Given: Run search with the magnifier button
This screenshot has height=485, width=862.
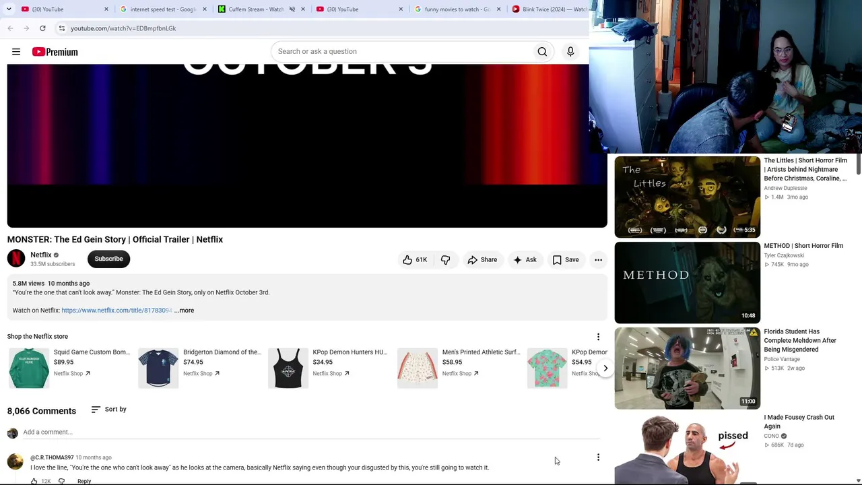Looking at the screenshot, I should 542,51.
